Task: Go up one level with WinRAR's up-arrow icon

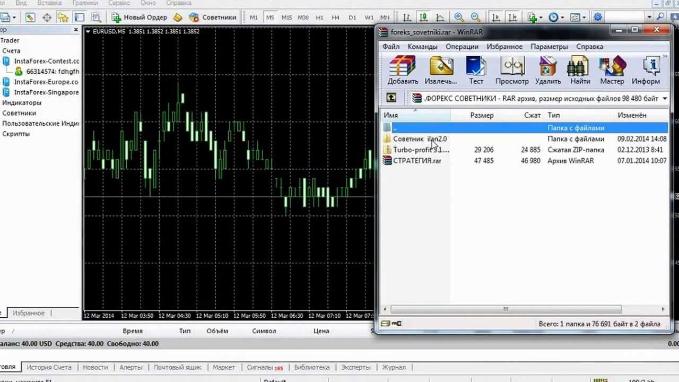Action: click(391, 98)
